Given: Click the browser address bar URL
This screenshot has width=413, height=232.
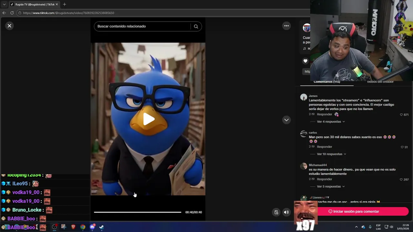Looking at the screenshot, I should pos(68,13).
